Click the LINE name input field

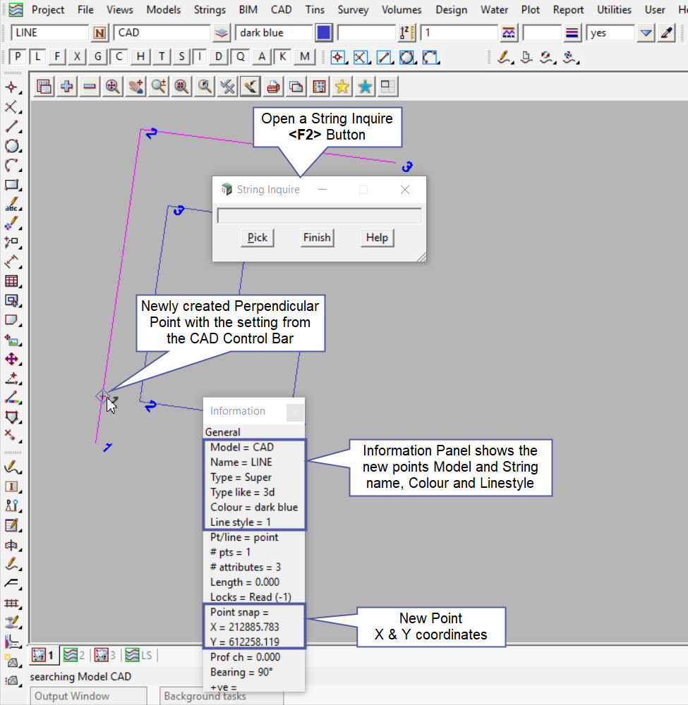tap(49, 33)
